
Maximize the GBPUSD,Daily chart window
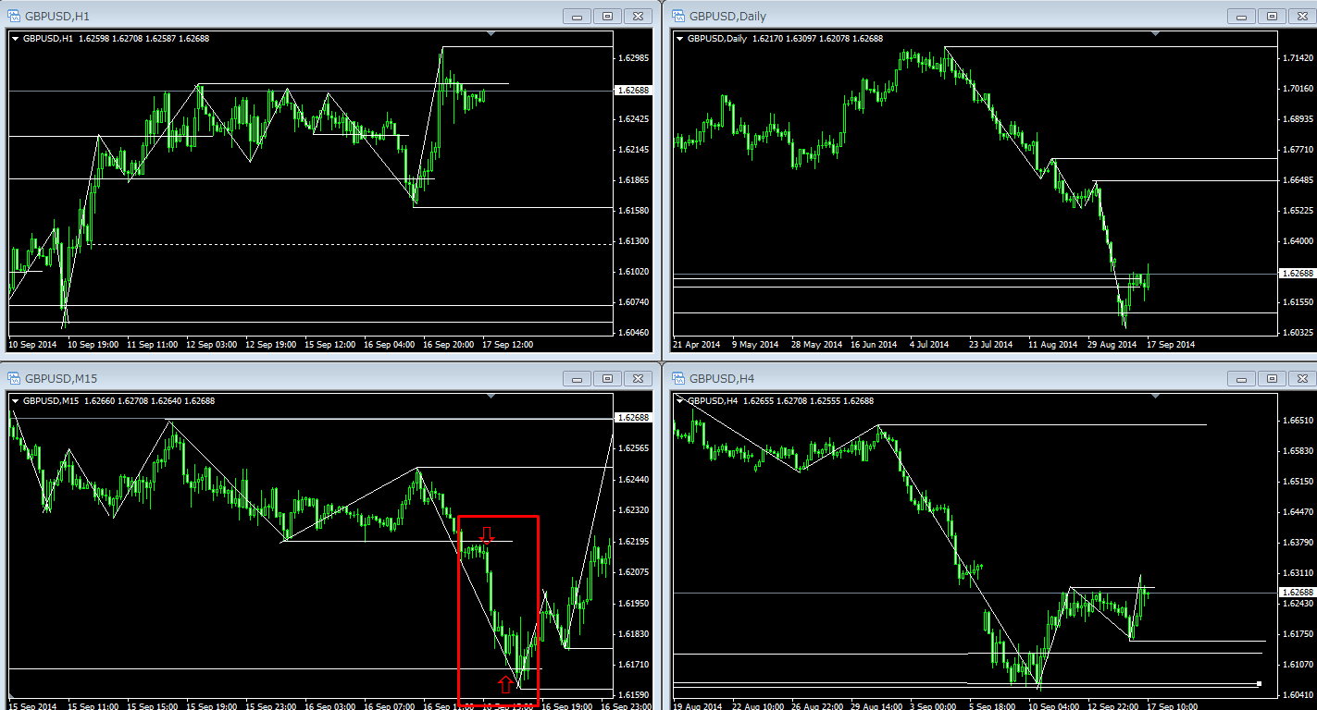pos(1272,16)
